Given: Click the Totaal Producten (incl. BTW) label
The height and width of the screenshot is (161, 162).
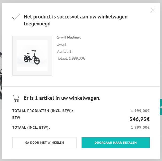Looking at the screenshot, I should 43,111.
